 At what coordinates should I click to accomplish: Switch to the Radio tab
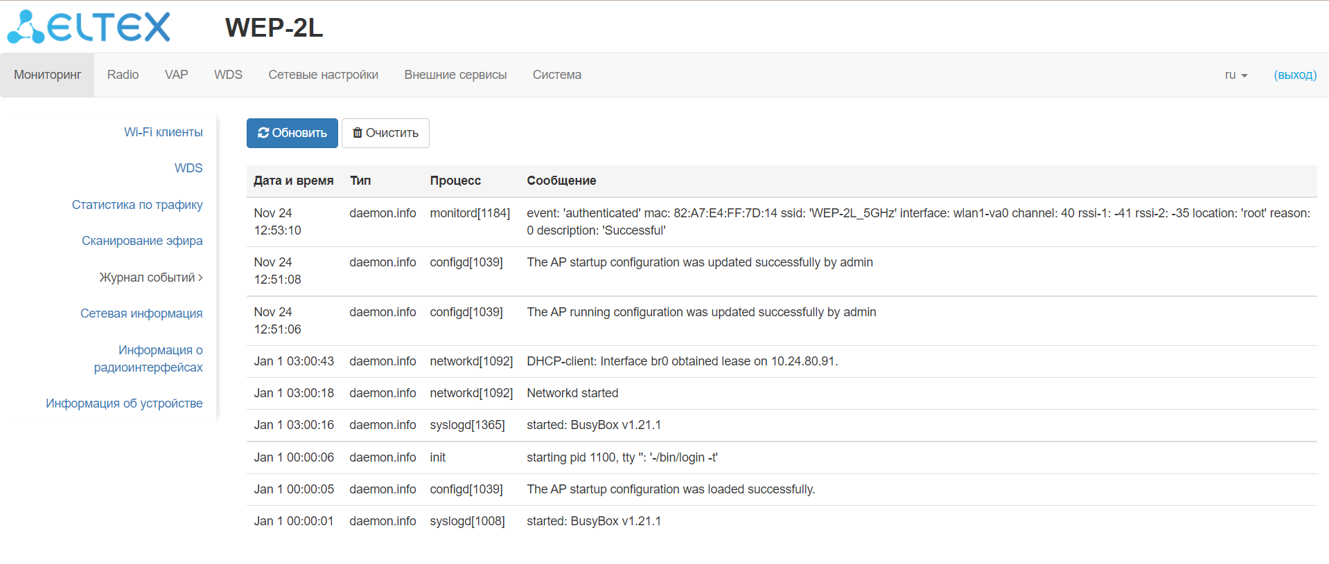tap(123, 75)
